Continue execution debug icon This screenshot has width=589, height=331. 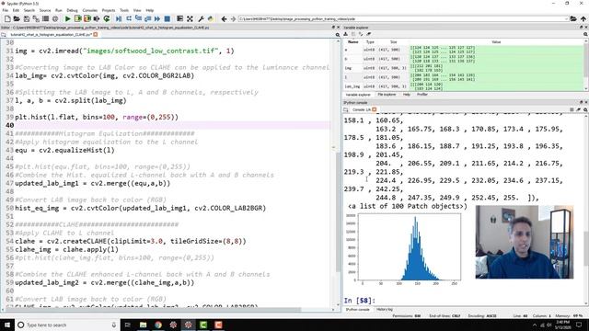tap(157, 18)
